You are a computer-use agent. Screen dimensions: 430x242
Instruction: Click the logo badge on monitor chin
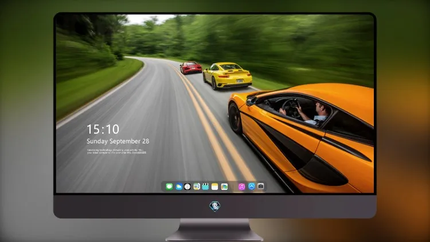[x=215, y=206]
